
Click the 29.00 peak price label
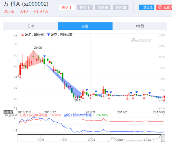pos(38,48)
